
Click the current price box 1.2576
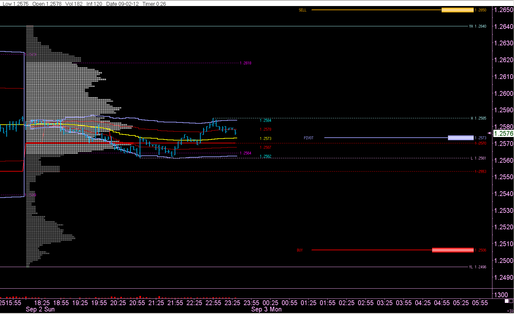point(504,134)
